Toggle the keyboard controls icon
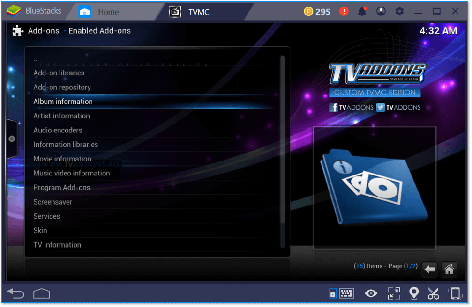Viewport: 472px width, 307px height. pyautogui.click(x=342, y=293)
